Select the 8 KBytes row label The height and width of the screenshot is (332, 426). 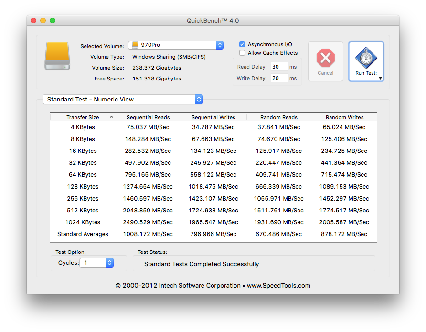pyautogui.click(x=83, y=139)
